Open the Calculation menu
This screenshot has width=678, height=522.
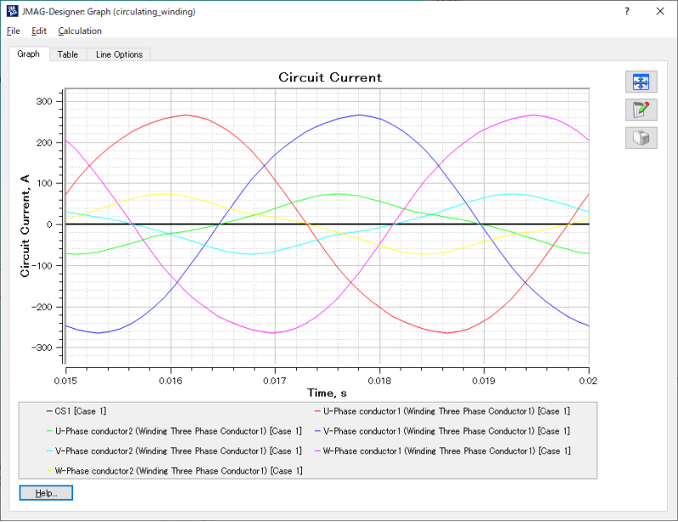click(80, 31)
